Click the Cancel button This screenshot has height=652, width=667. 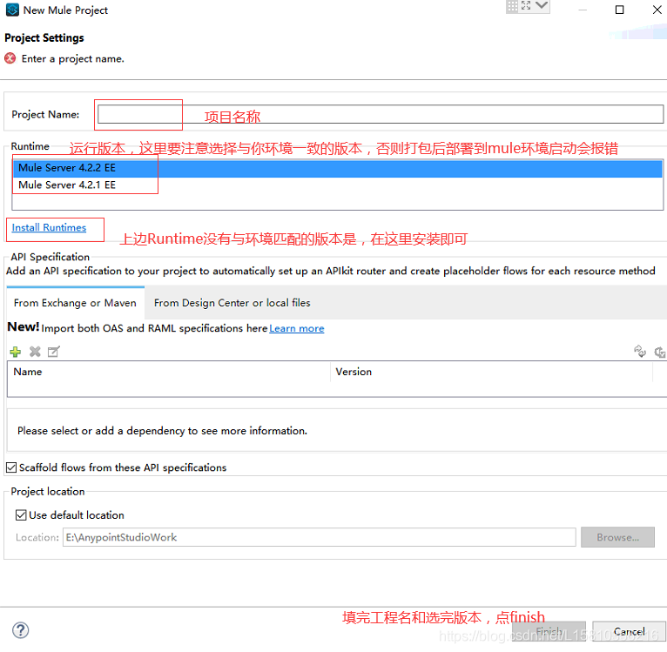[x=630, y=632]
